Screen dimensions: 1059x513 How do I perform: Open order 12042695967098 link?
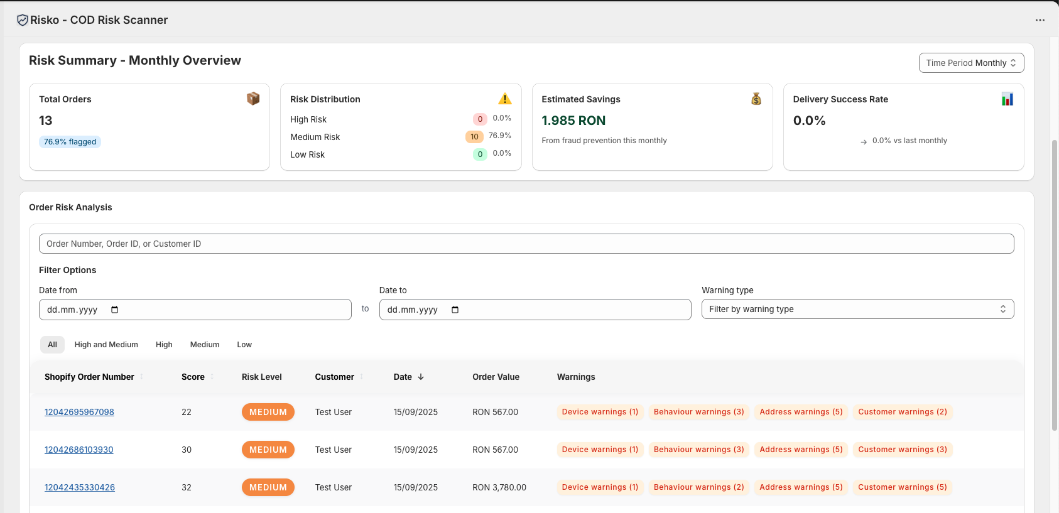tap(79, 412)
